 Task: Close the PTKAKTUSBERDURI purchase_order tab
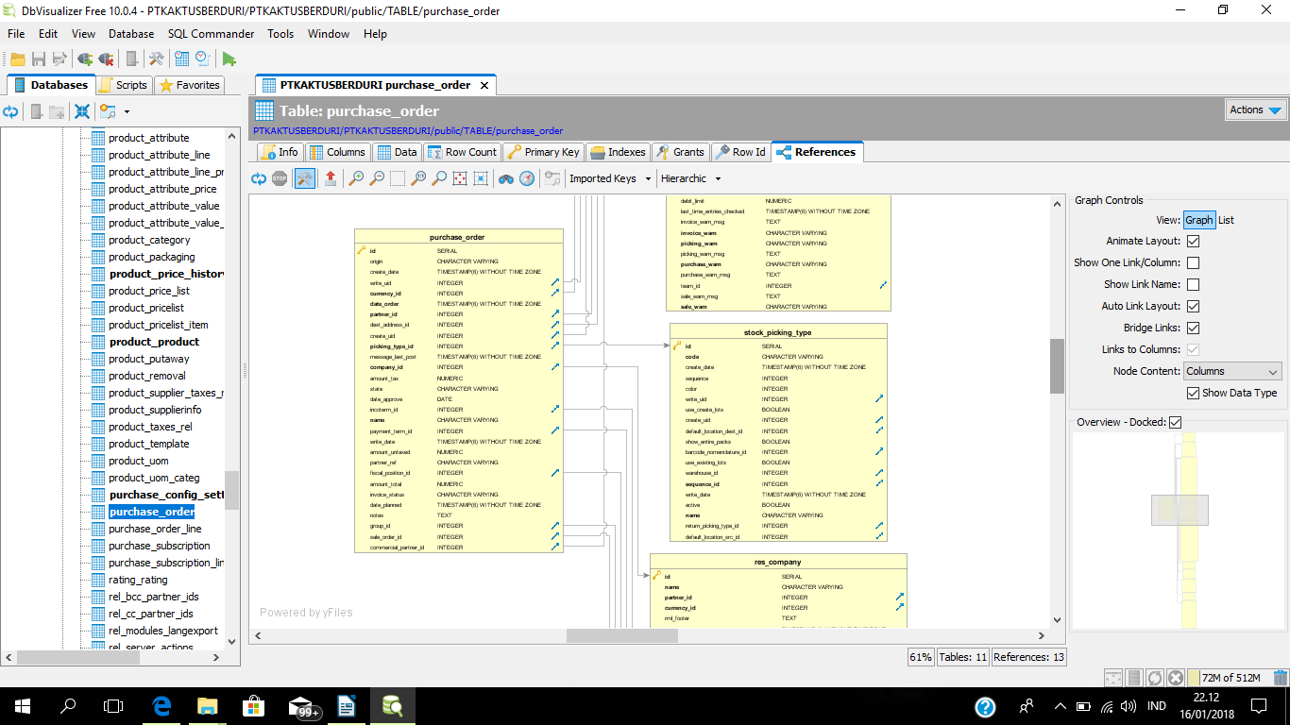pyautogui.click(x=484, y=85)
